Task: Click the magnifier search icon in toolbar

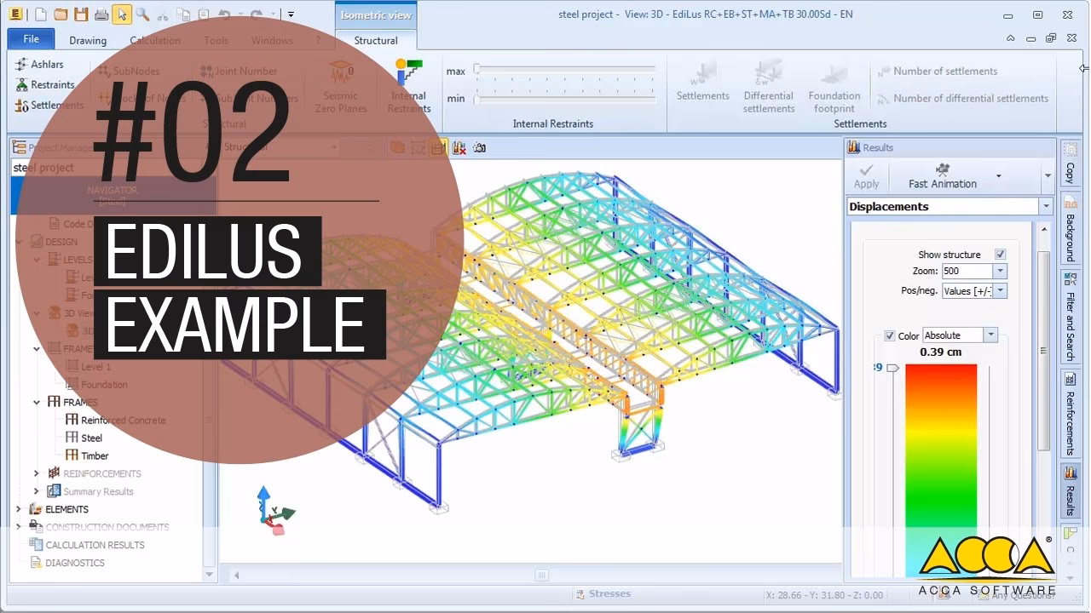Action: pos(142,14)
